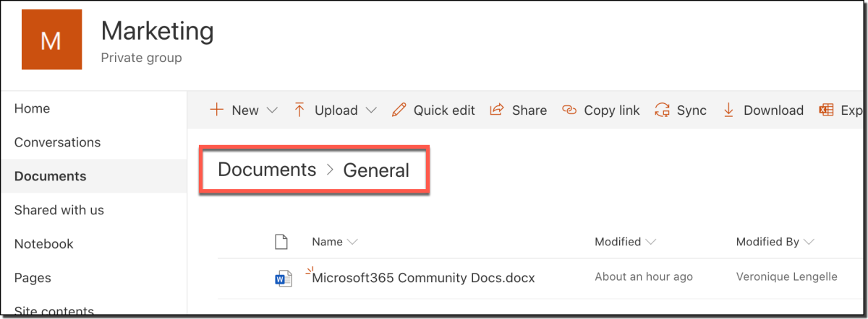Screen dimensions: 868x319
Task: Click the file type column header icon
Action: point(282,242)
